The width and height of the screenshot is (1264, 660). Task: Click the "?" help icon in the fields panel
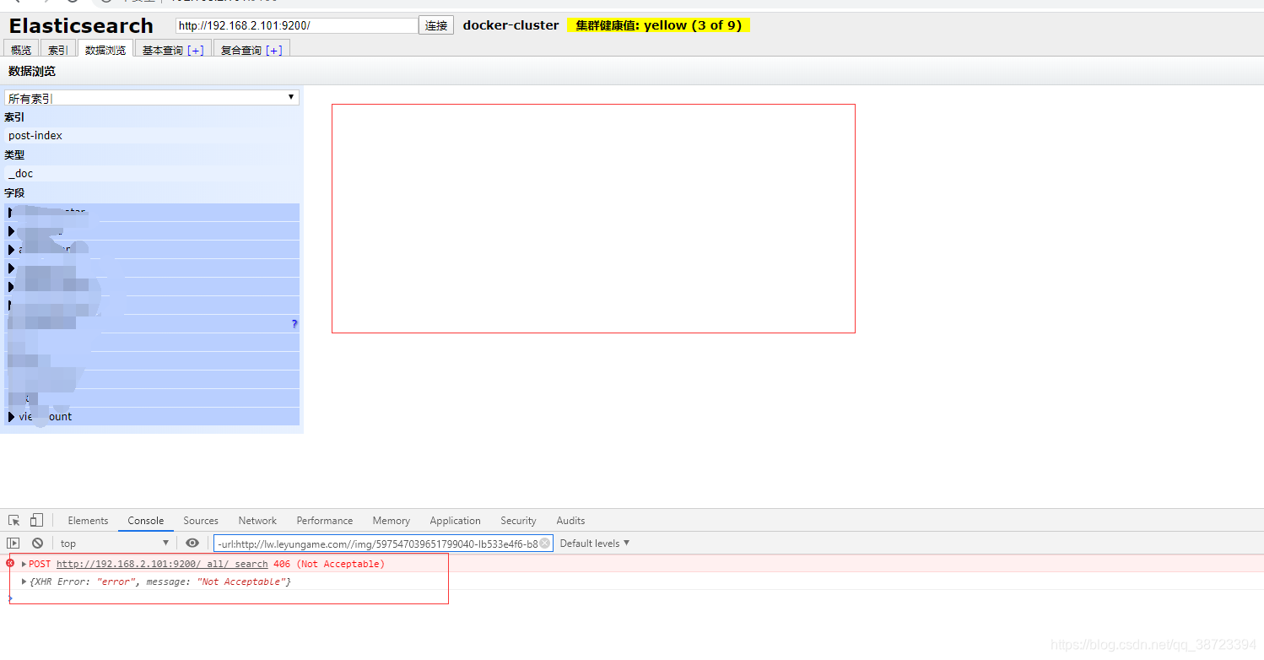(x=293, y=323)
